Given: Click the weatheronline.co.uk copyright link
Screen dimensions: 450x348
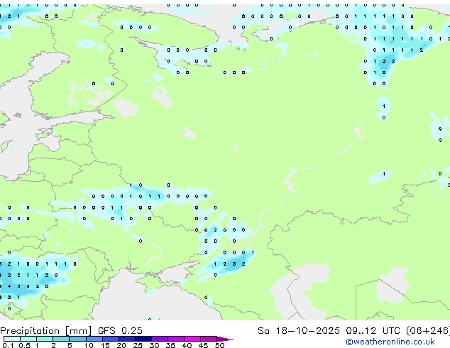Looking at the screenshot, I should click(390, 342).
